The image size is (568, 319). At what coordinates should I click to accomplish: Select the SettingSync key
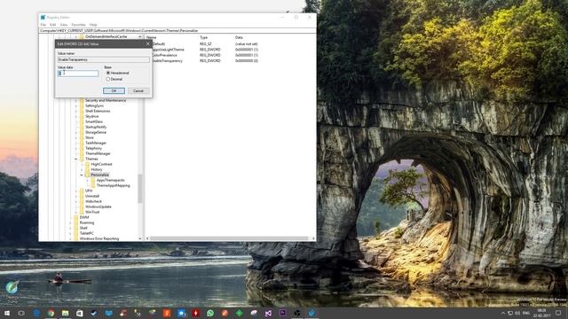click(x=95, y=105)
